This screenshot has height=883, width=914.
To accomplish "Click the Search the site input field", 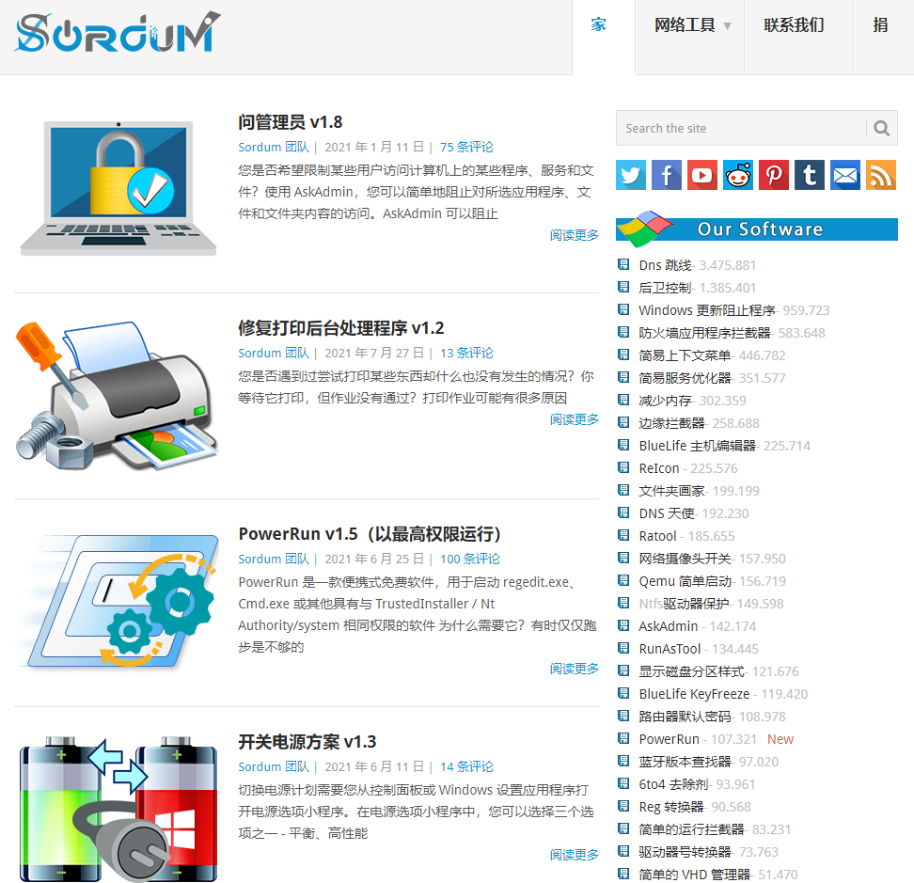I will pyautogui.click(x=733, y=128).
